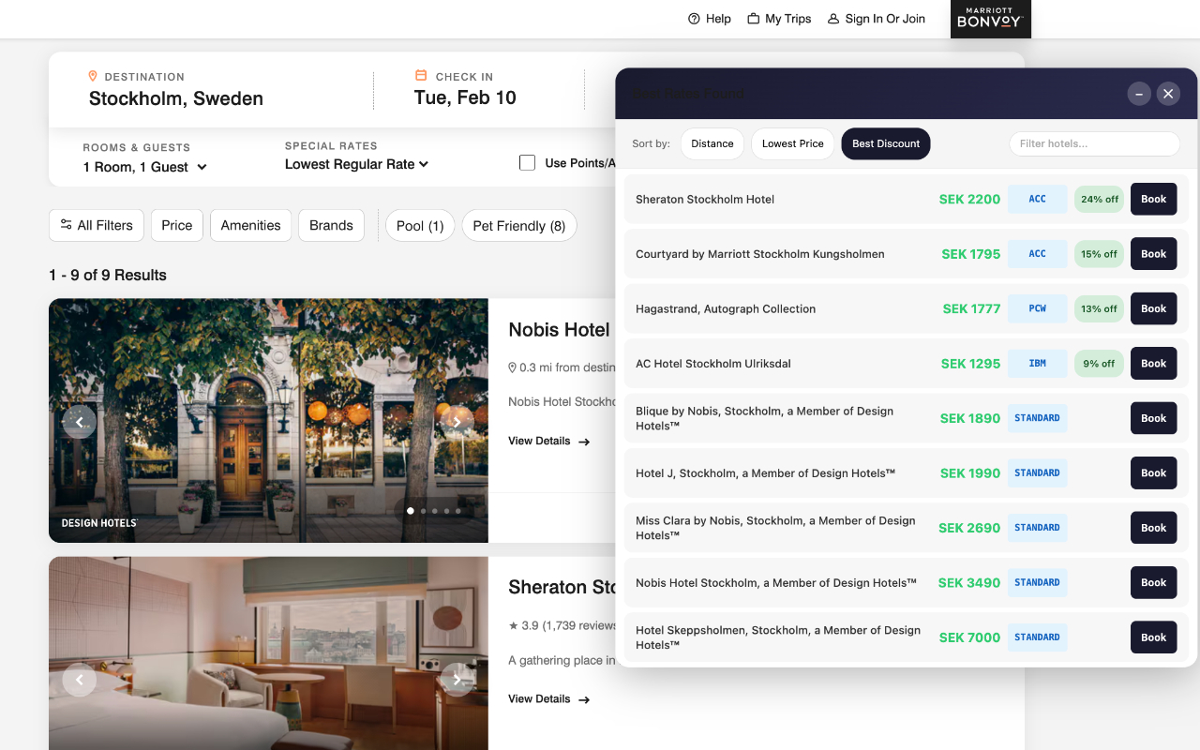
Task: Open My Trips from the header
Action: click(x=779, y=19)
